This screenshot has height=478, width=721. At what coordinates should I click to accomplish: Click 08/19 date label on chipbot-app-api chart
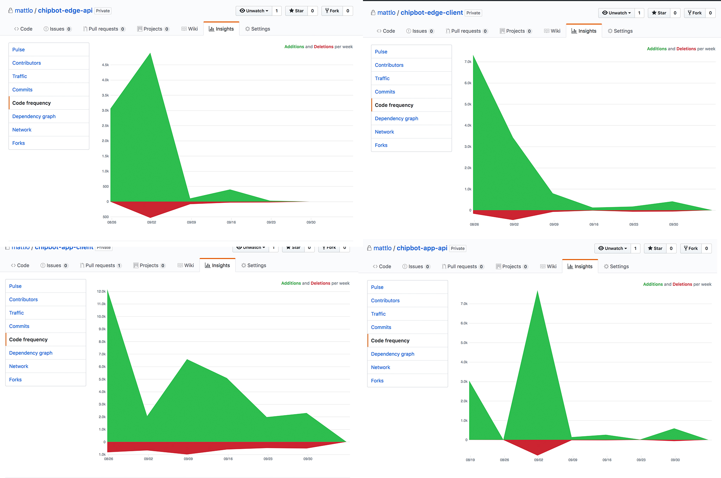470,460
